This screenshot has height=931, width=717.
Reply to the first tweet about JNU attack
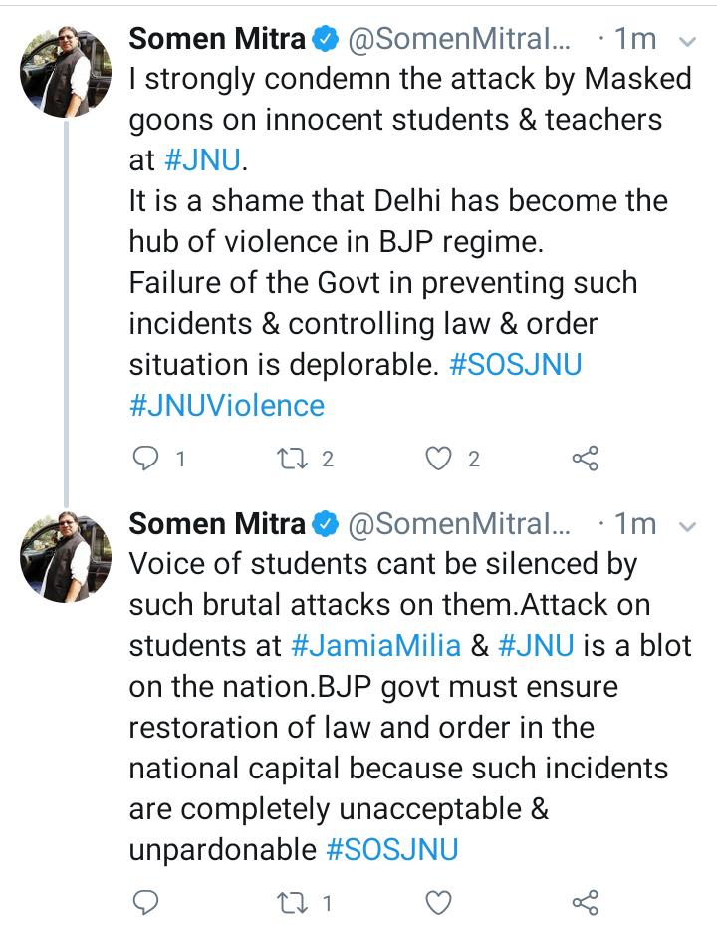coord(146,459)
